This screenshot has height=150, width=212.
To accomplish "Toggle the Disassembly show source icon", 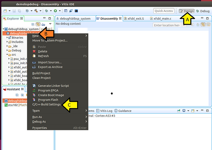I will coord(208,25).
